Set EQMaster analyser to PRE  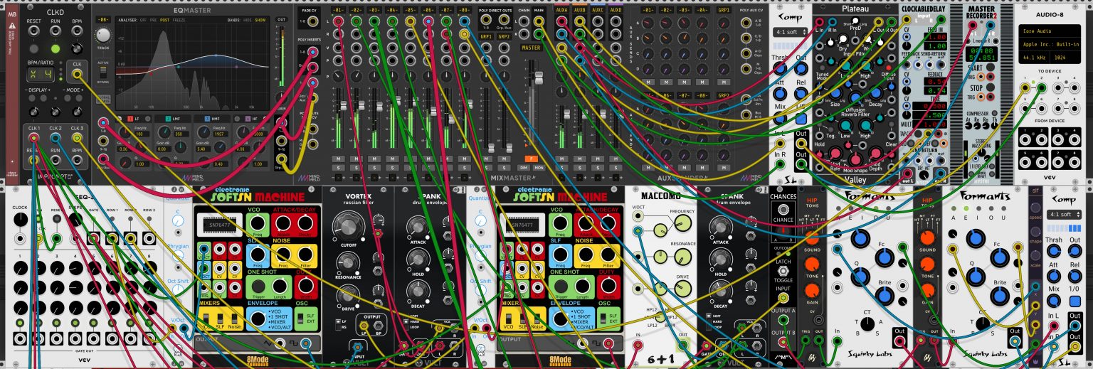154,21
